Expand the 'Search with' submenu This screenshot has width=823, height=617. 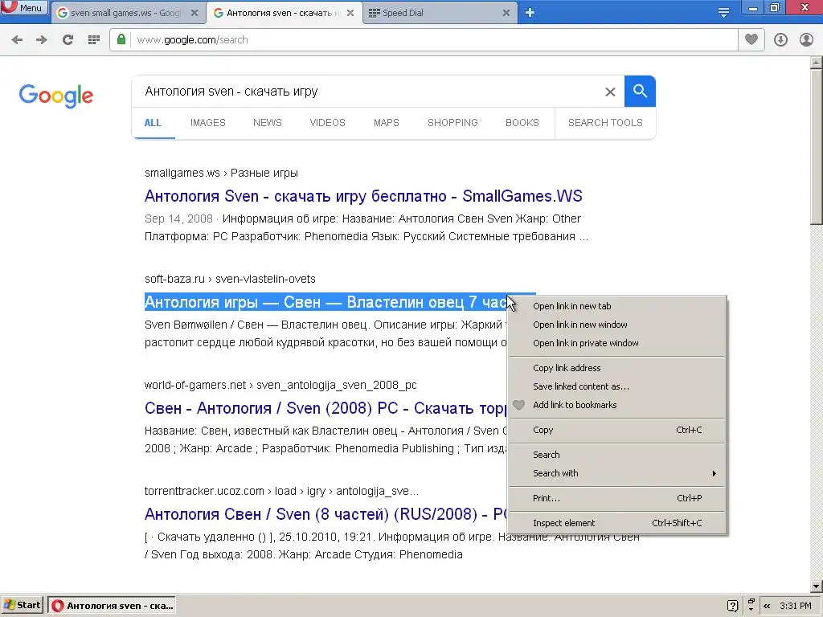(617, 473)
